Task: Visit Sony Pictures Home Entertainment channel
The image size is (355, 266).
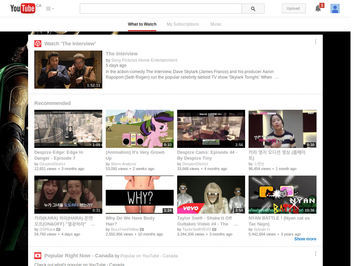Action: tap(144, 60)
